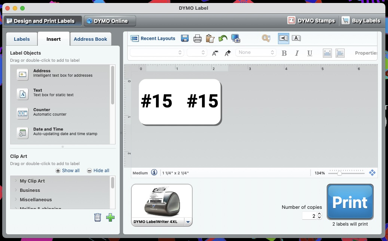Open the printer selection dropdown arrow

[x=188, y=222]
